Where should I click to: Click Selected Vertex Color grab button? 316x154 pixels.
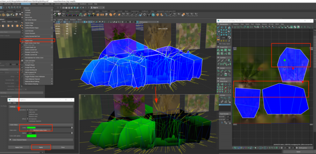point(40,130)
